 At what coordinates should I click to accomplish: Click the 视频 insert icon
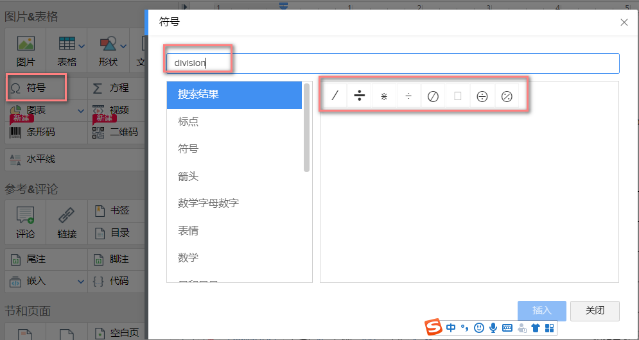pyautogui.click(x=98, y=110)
